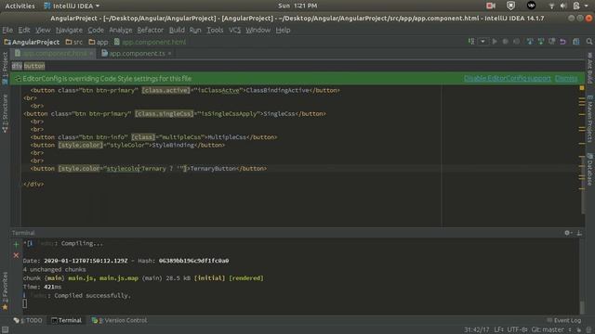This screenshot has width=595, height=334.
Task: Click the Run play icon
Action: 495,41
